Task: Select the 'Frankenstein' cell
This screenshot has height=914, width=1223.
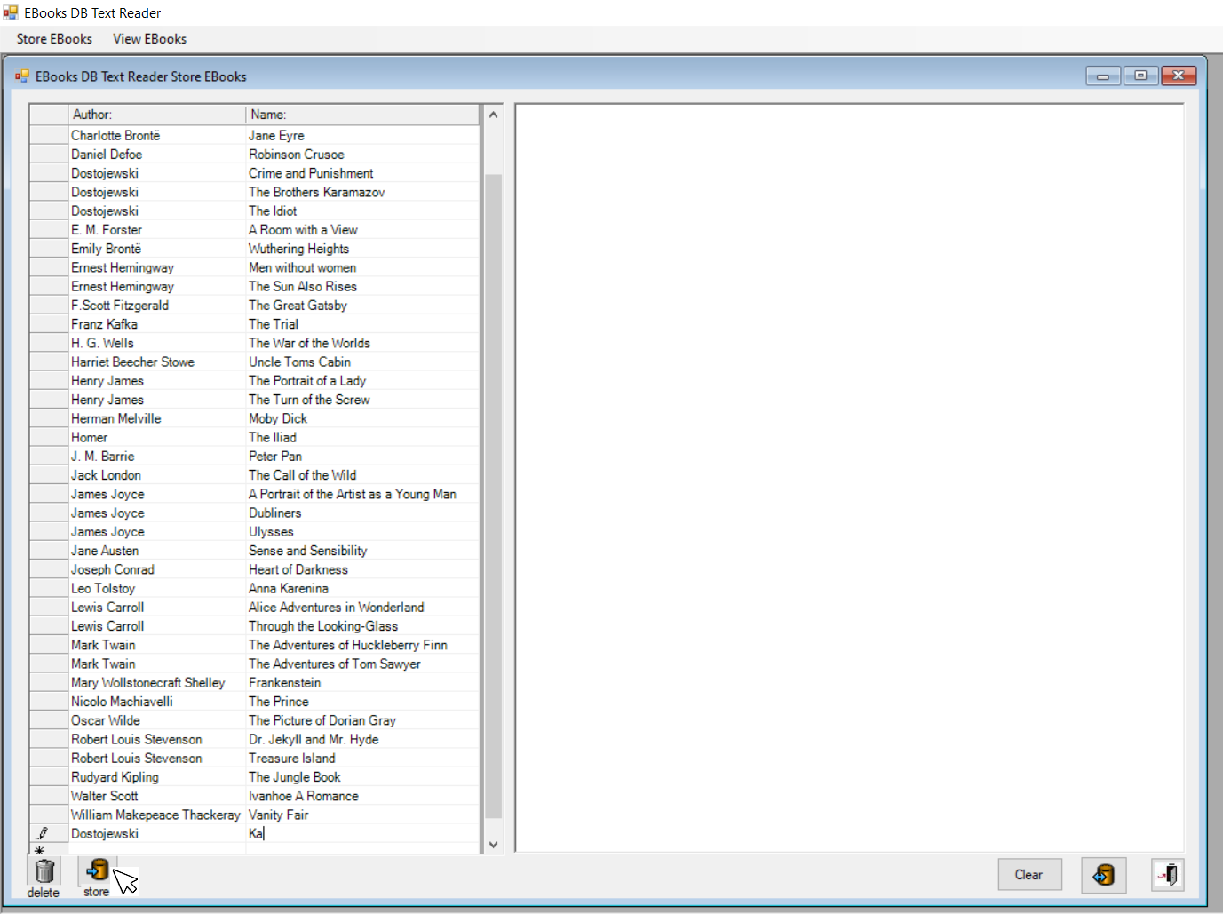Action: coord(362,683)
